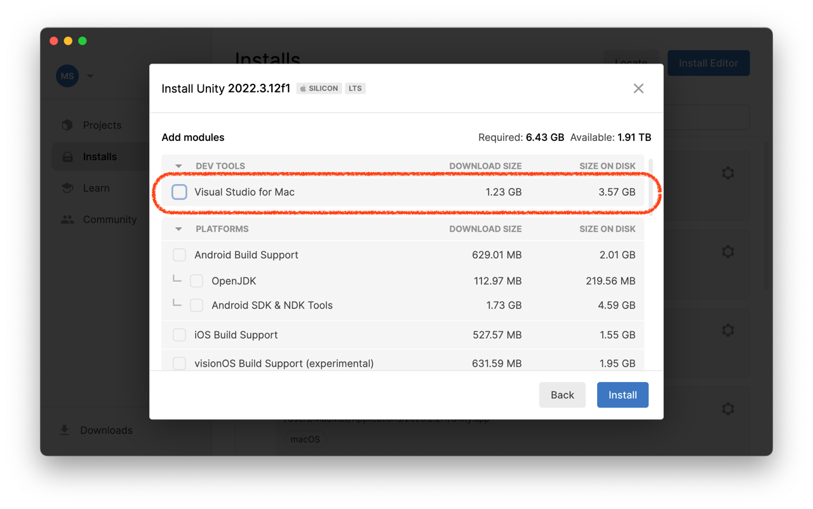The width and height of the screenshot is (813, 509).
Task: Click Install Editor in the Hub window
Action: (x=708, y=63)
